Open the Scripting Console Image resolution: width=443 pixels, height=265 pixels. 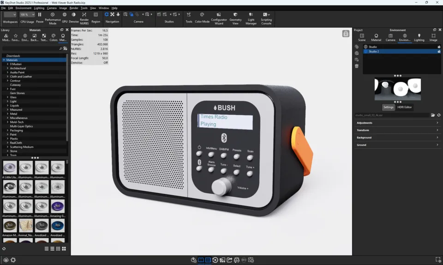tap(266, 18)
